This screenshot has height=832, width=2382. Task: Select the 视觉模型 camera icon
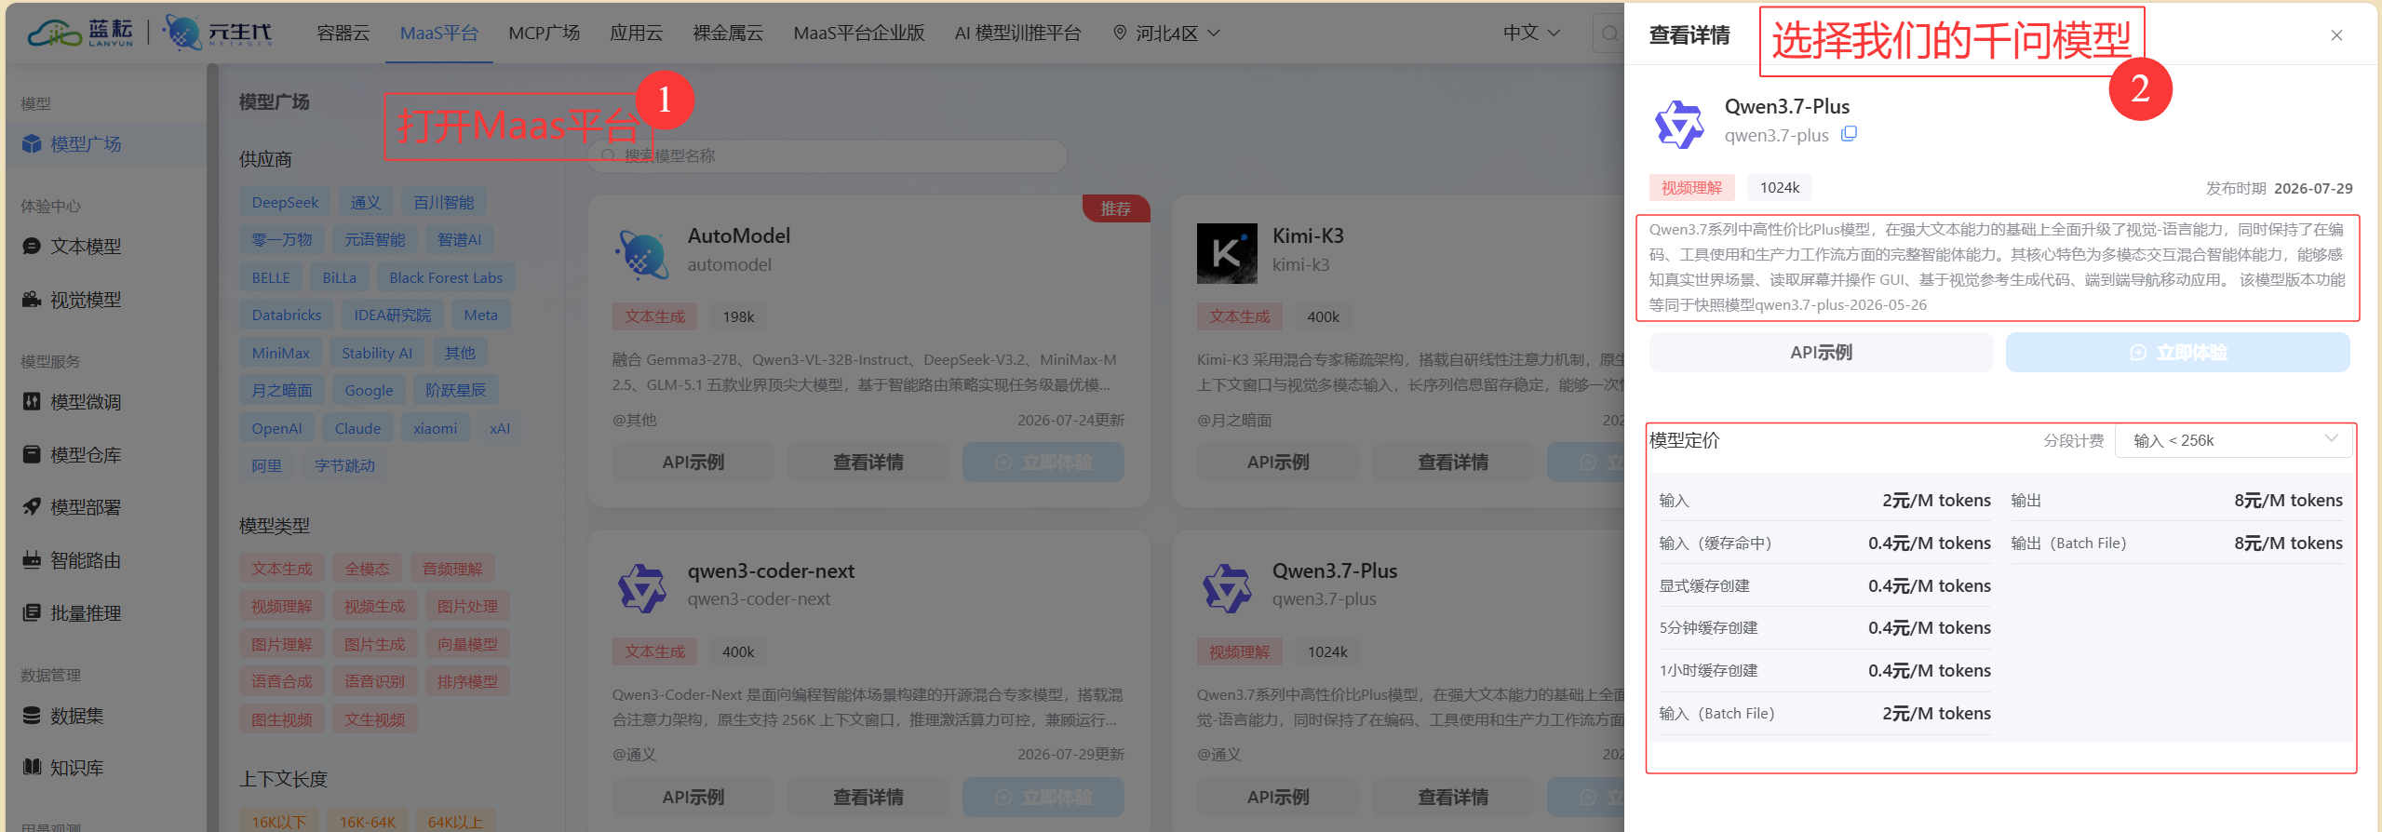point(32,300)
